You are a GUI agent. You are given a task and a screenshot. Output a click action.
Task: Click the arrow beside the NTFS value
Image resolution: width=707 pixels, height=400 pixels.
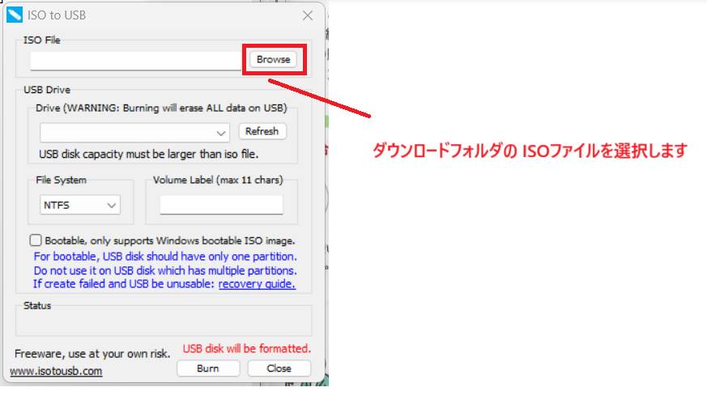click(111, 206)
